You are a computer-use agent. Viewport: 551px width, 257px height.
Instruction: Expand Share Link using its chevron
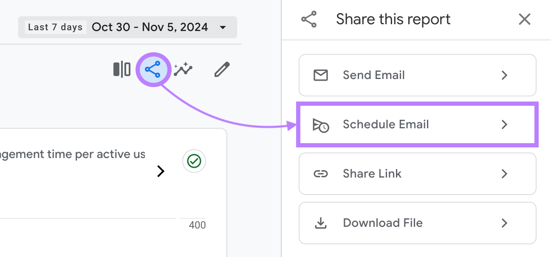tap(505, 174)
